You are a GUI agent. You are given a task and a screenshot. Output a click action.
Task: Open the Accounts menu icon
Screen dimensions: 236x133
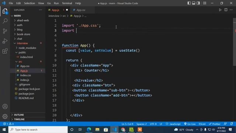point(5,106)
